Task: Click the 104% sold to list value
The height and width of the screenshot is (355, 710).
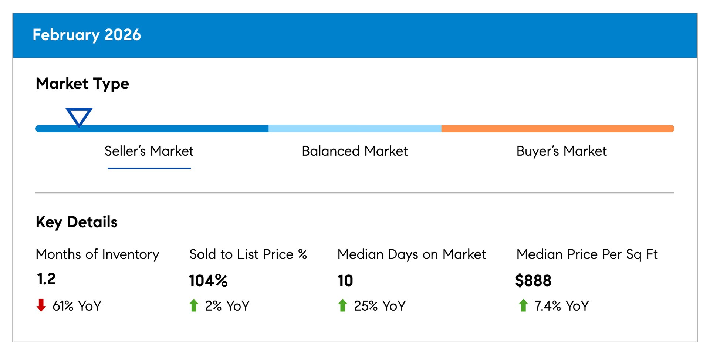Action: click(208, 281)
